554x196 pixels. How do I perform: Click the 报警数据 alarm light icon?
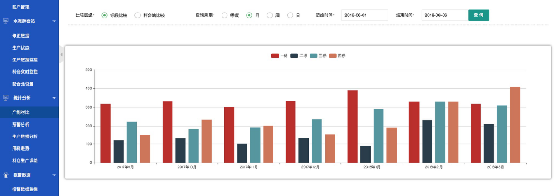coord(6,175)
